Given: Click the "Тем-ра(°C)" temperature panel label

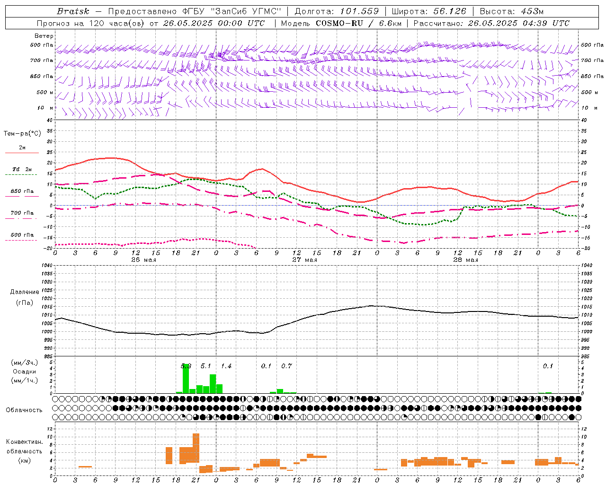Looking at the screenshot, I should [x=22, y=134].
